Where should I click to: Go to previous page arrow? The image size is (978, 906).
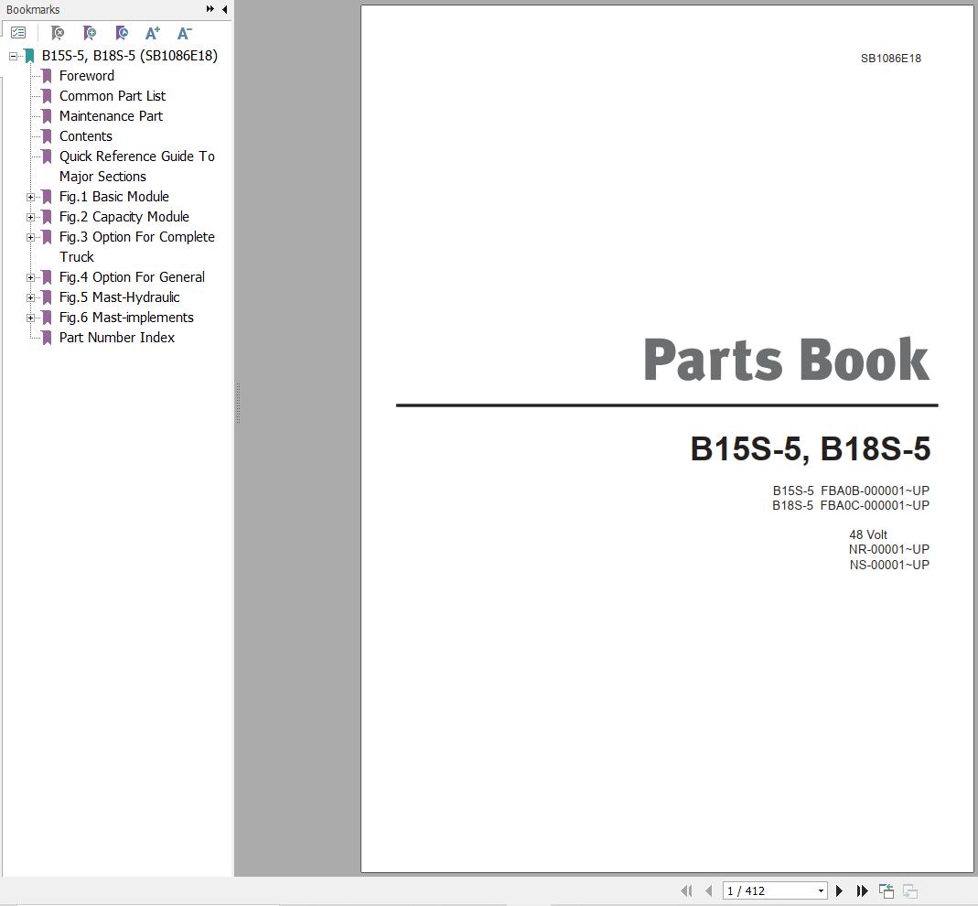(708, 890)
